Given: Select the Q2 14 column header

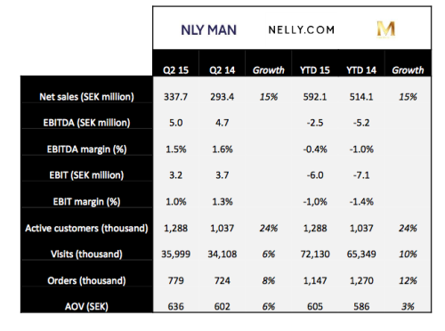Looking at the screenshot, I should (x=222, y=70).
